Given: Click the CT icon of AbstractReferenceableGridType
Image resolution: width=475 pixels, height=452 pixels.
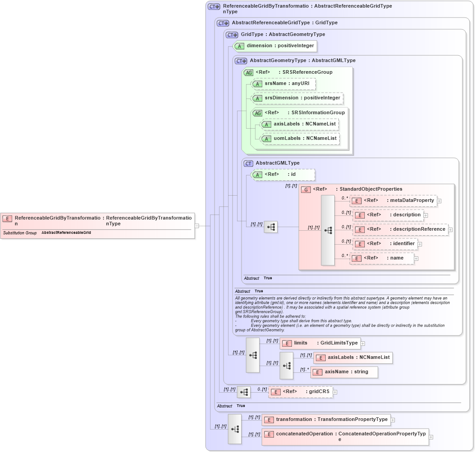Looking at the screenshot, I should (223, 23).
